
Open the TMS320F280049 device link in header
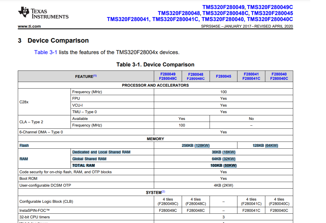point(224,7)
